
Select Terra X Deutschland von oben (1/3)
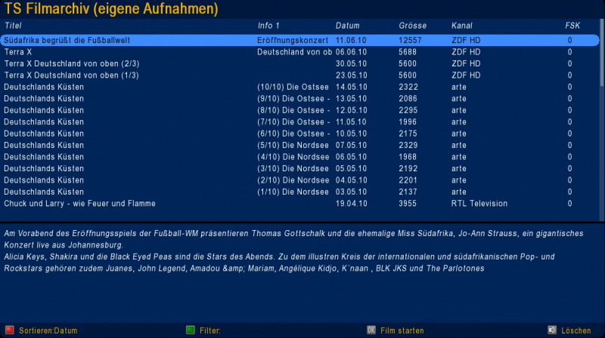[299, 75]
